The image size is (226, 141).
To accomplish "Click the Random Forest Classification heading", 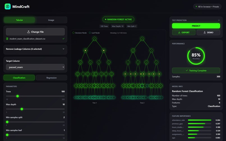I will pyautogui.click(x=187, y=91).
